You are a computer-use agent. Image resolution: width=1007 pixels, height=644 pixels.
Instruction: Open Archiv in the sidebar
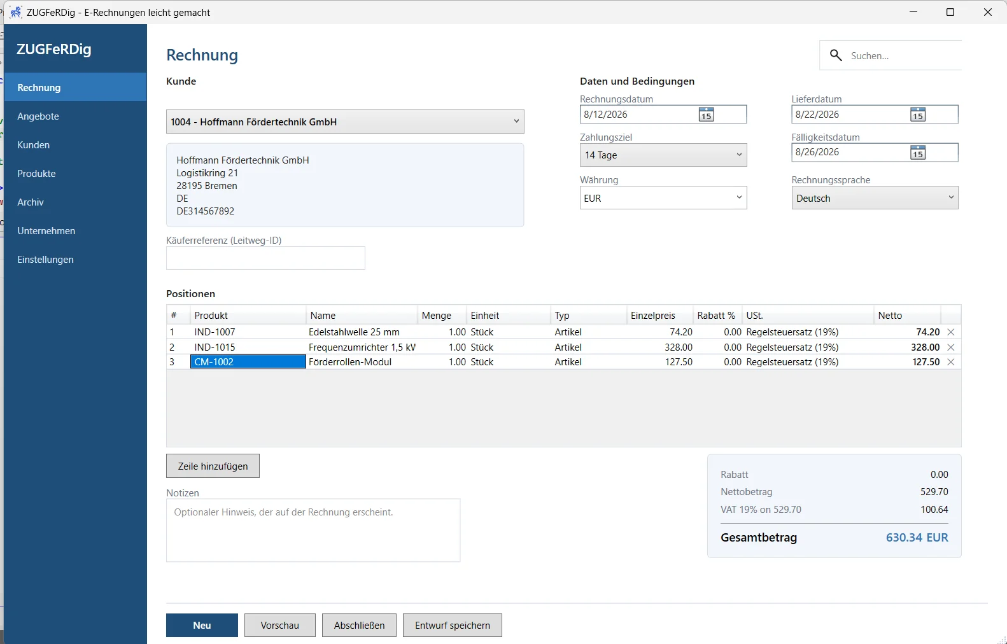pos(75,202)
